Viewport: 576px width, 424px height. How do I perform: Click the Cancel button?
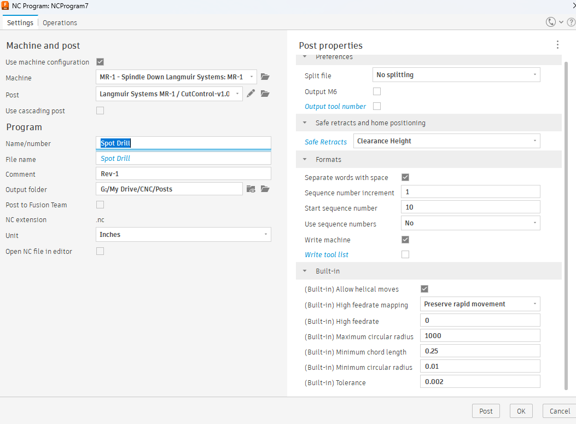pos(560,411)
